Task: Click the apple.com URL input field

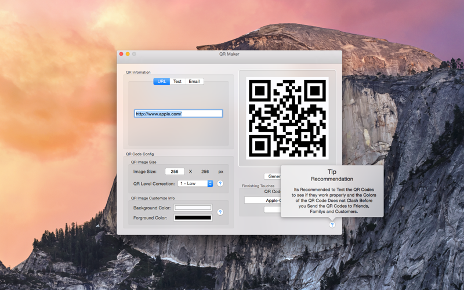Action: click(x=179, y=114)
